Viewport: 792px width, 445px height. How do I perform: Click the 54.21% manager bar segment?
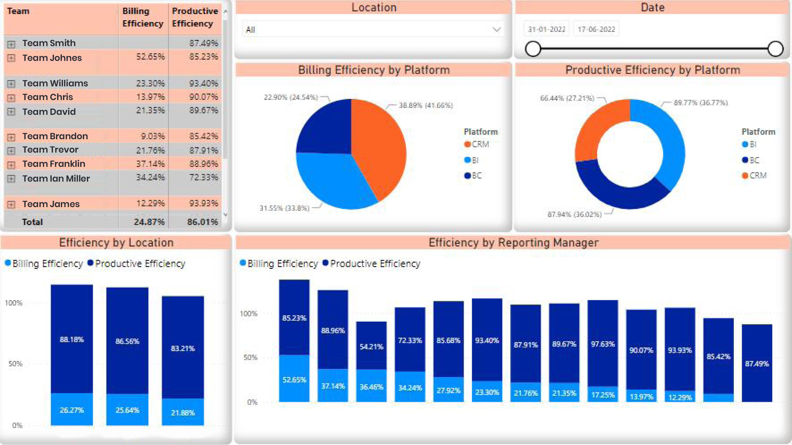tap(371, 346)
